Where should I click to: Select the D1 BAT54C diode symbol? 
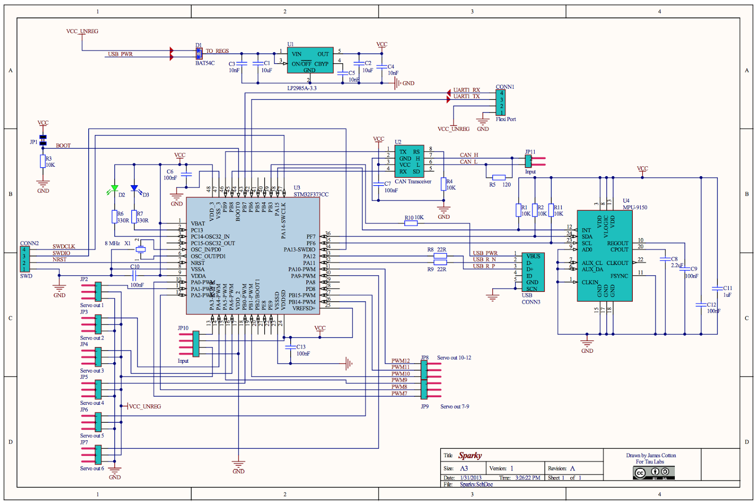click(199, 53)
